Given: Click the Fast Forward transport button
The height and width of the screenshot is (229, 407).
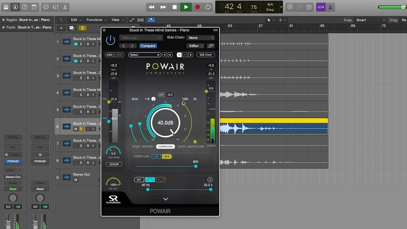Looking at the screenshot, I should click(x=163, y=7).
